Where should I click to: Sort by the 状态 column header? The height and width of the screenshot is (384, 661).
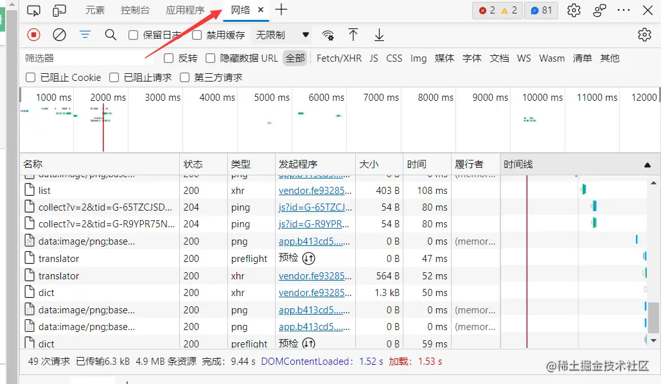[x=204, y=164]
